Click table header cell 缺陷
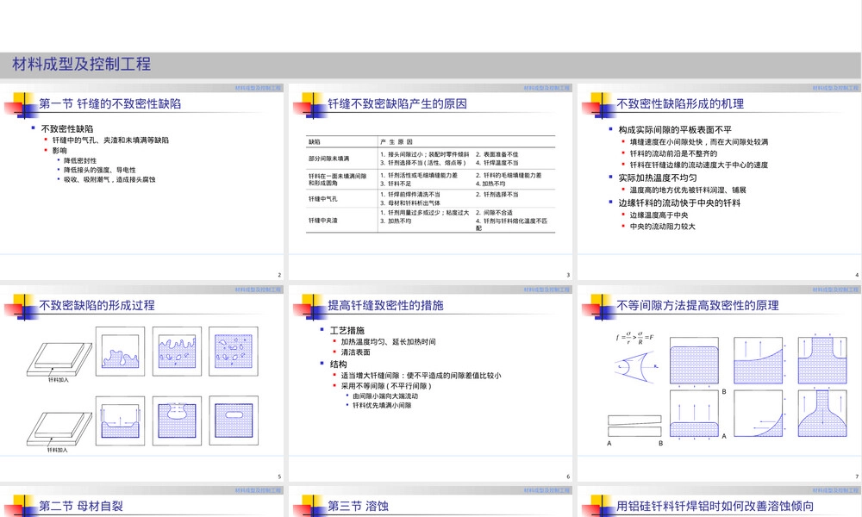862x517 pixels. pos(315,142)
